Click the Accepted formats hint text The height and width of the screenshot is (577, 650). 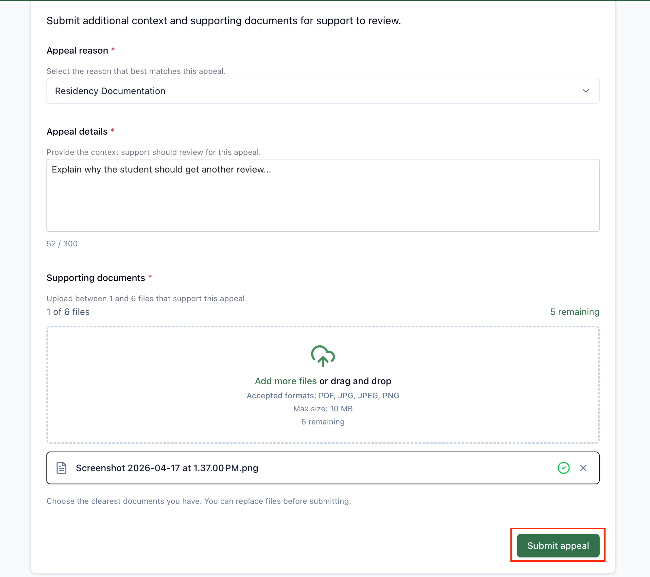323,396
